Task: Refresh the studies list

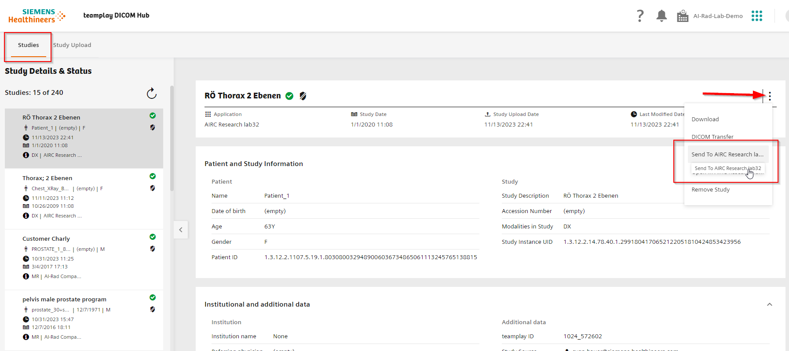Action: click(152, 93)
